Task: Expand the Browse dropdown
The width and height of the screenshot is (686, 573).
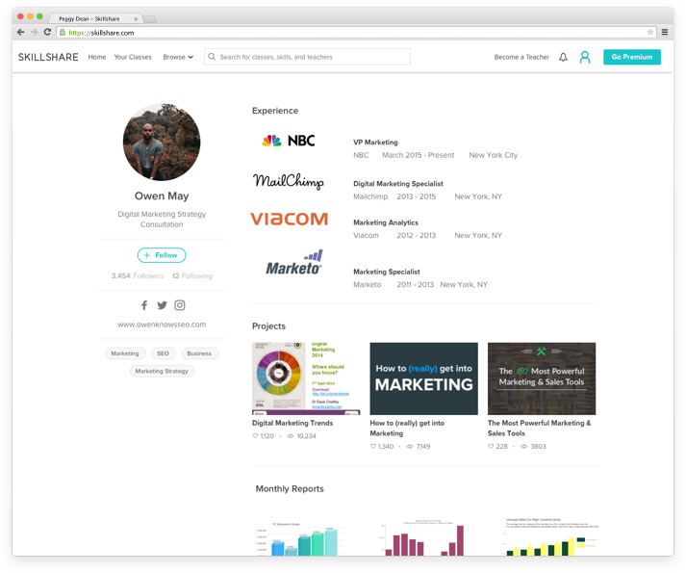Action: coord(178,57)
